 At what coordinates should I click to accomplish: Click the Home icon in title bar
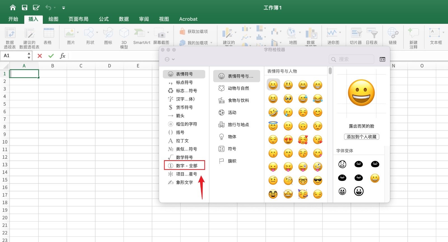(x=13, y=8)
